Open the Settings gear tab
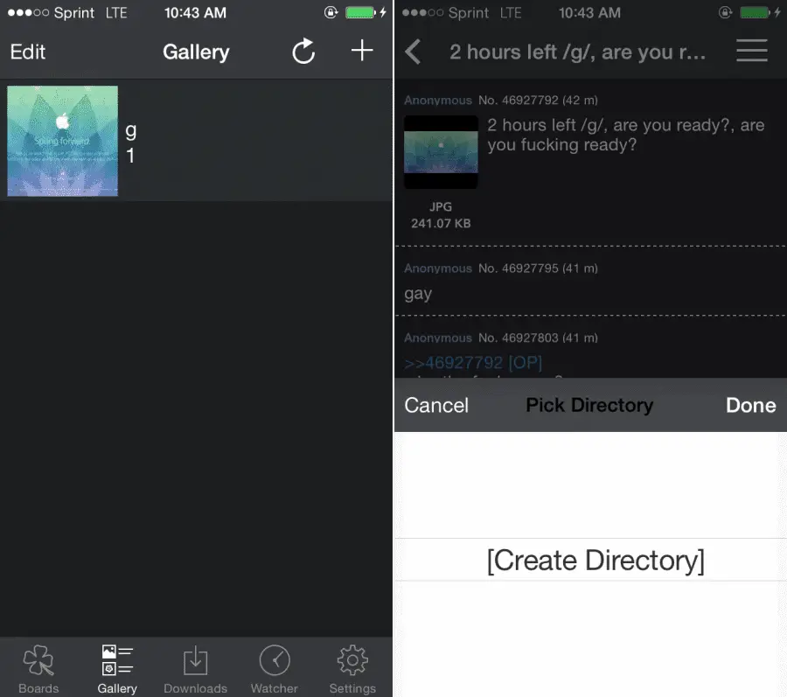Image resolution: width=787 pixels, height=697 pixels. click(x=352, y=669)
